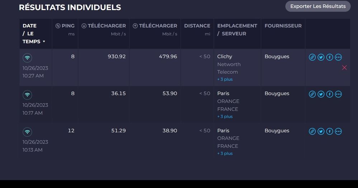Delete the 10:27 AM result with red X
The width and height of the screenshot is (358, 188).
coord(344,68)
